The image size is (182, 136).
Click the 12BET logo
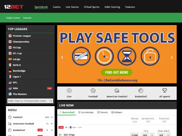click(14, 7)
